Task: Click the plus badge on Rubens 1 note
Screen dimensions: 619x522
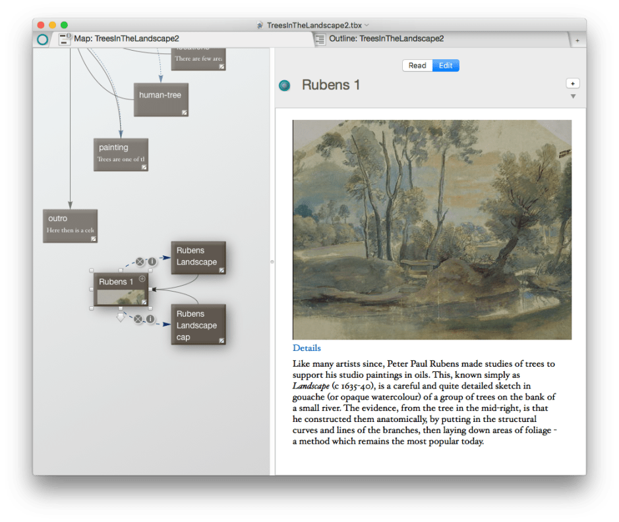Action: tap(142, 279)
